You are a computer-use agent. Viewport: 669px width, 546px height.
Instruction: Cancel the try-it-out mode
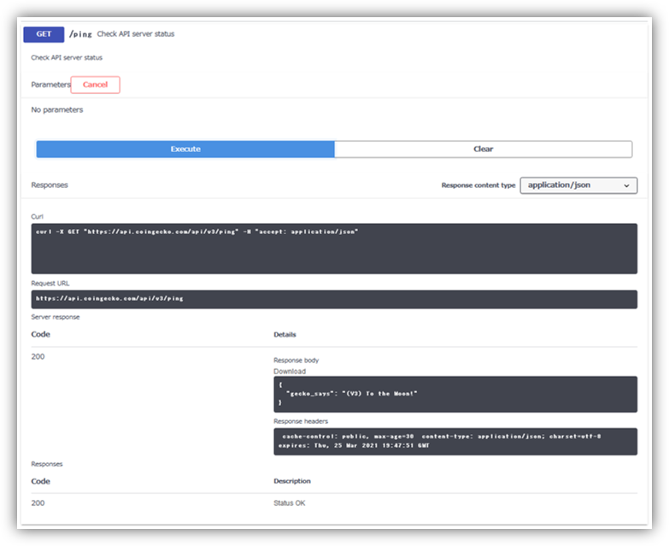[95, 85]
